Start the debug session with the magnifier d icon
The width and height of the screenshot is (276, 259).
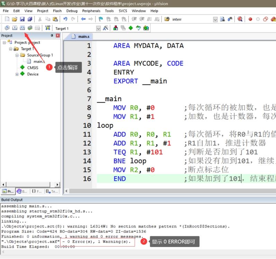pyautogui.click(x=240, y=19)
